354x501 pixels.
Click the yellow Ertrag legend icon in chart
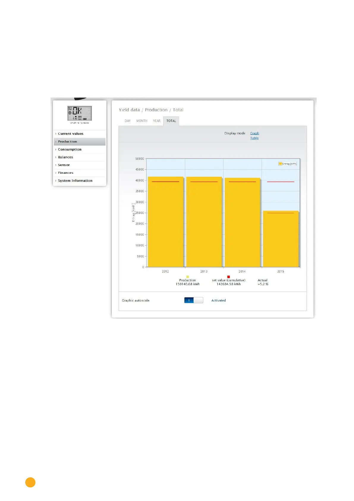[x=280, y=164]
